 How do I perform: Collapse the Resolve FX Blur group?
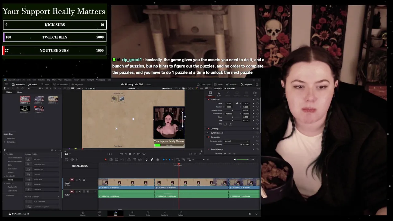[x=59, y=154]
